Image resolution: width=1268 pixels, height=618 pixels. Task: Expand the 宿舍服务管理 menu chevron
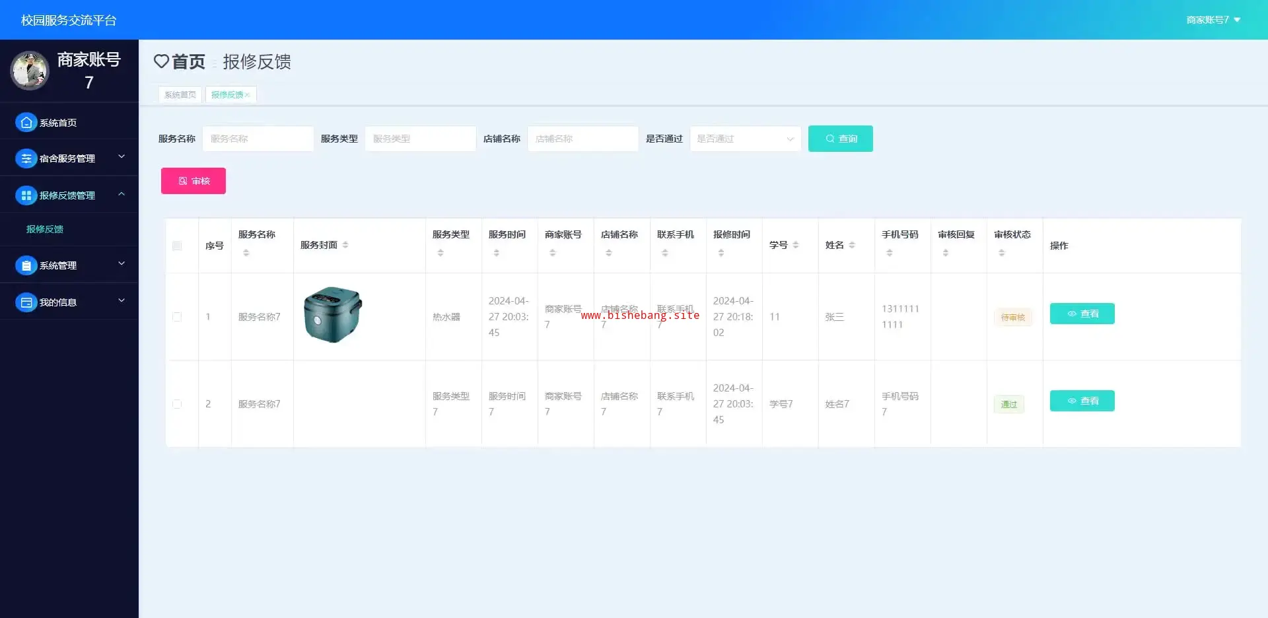(x=122, y=157)
